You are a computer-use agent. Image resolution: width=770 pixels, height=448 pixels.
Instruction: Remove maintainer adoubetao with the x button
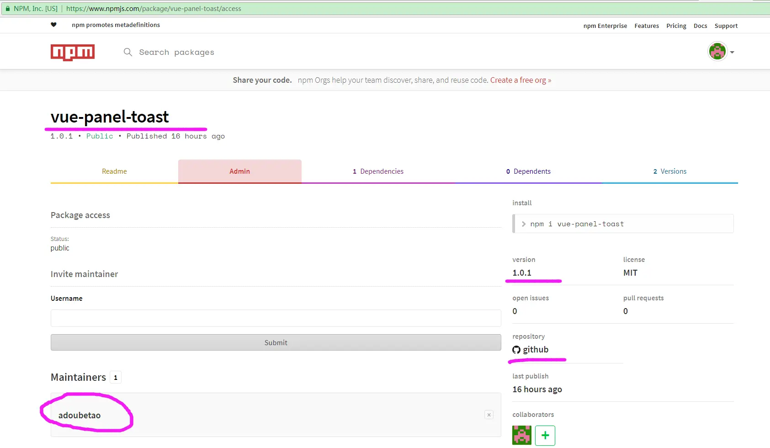pyautogui.click(x=489, y=415)
